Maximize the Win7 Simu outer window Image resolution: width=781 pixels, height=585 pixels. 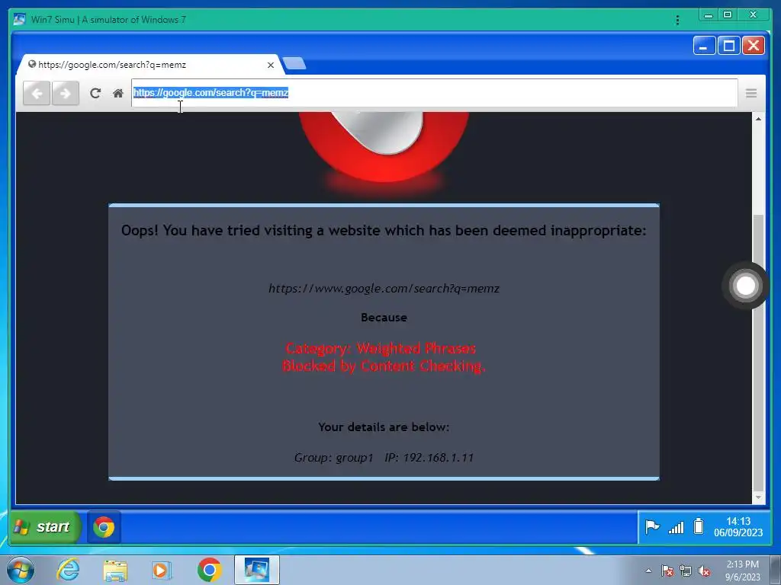[728, 15]
